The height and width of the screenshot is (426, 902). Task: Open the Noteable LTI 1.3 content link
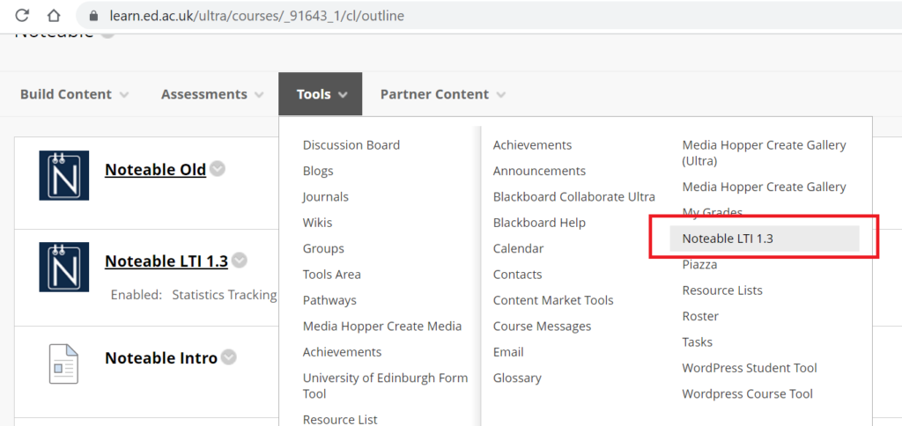coord(166,261)
